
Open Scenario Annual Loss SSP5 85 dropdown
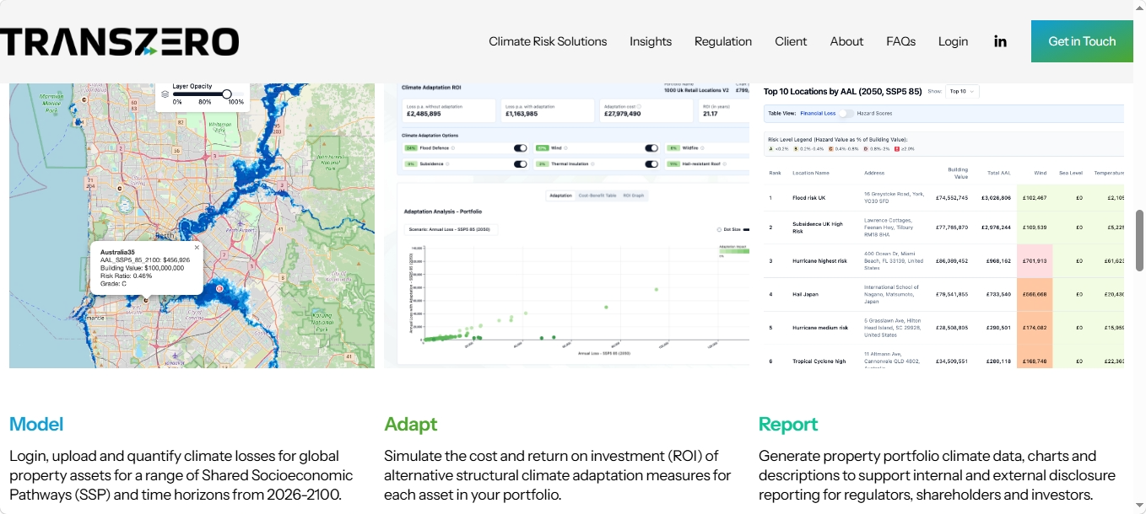point(451,229)
